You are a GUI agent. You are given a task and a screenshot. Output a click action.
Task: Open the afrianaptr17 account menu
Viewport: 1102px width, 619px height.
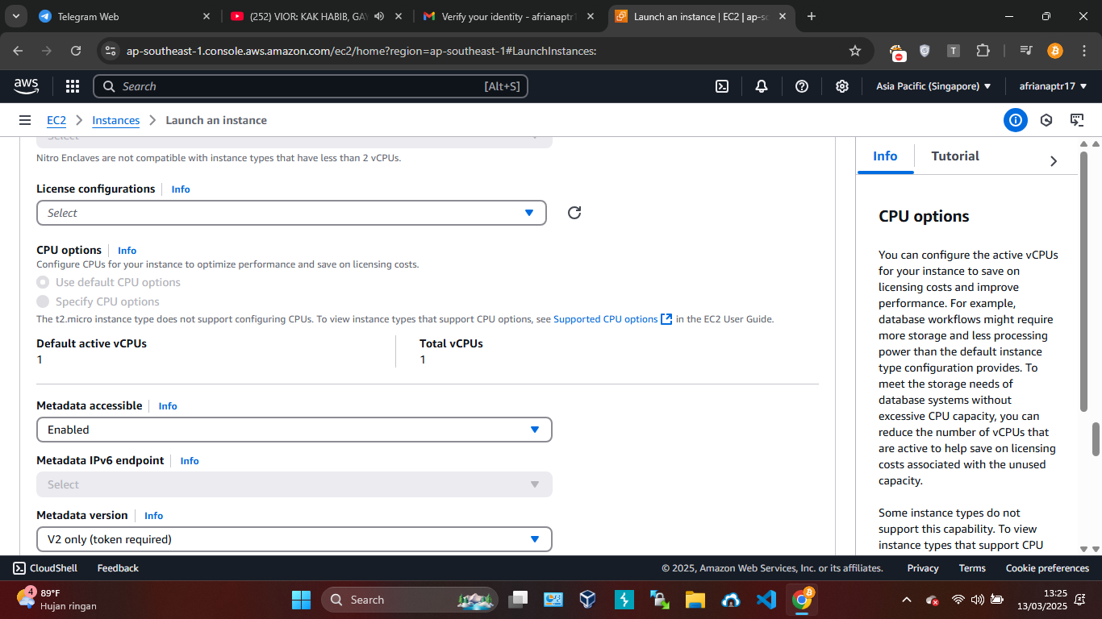pyautogui.click(x=1053, y=86)
